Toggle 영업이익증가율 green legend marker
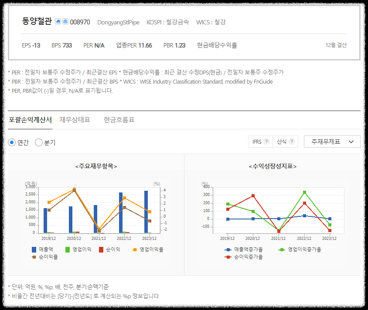This screenshot has height=310, width=368. pos(282,249)
